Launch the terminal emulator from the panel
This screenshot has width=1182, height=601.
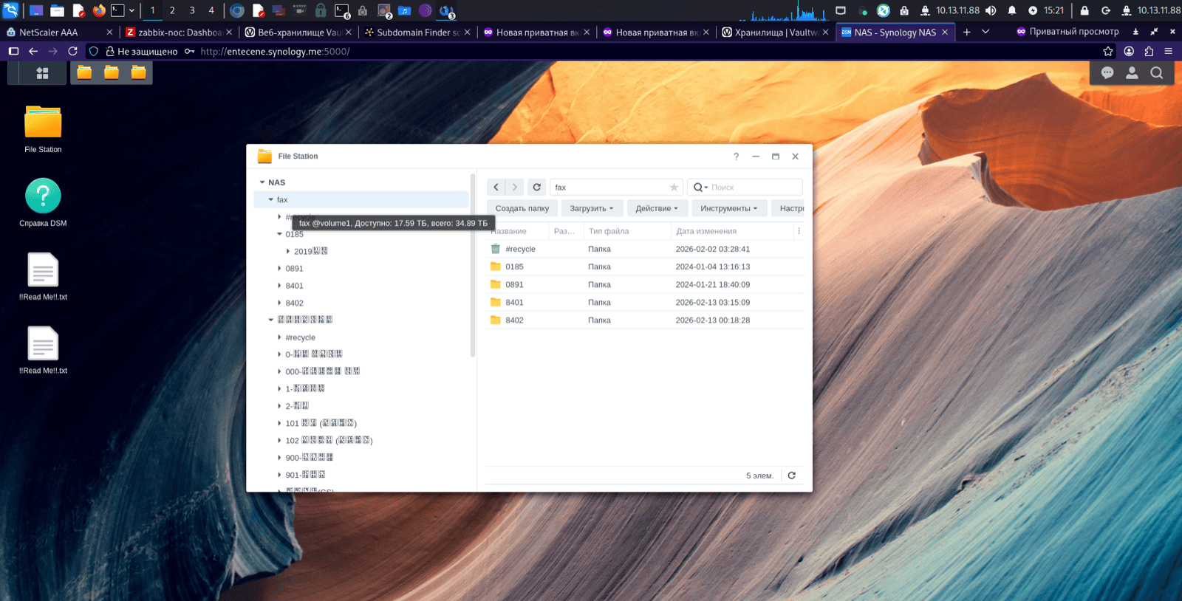pyautogui.click(x=117, y=10)
